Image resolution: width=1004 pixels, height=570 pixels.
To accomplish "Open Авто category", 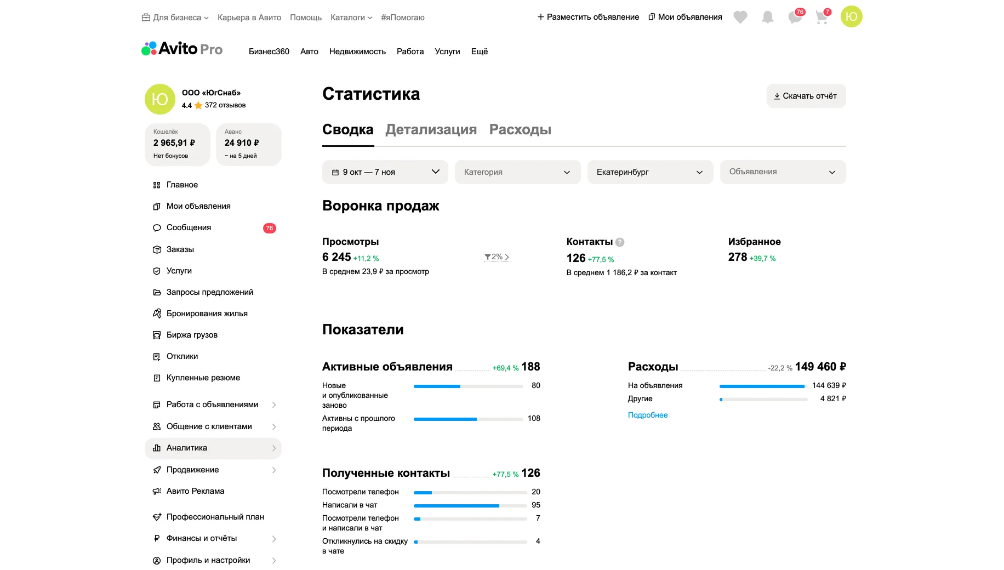I will click(x=309, y=52).
